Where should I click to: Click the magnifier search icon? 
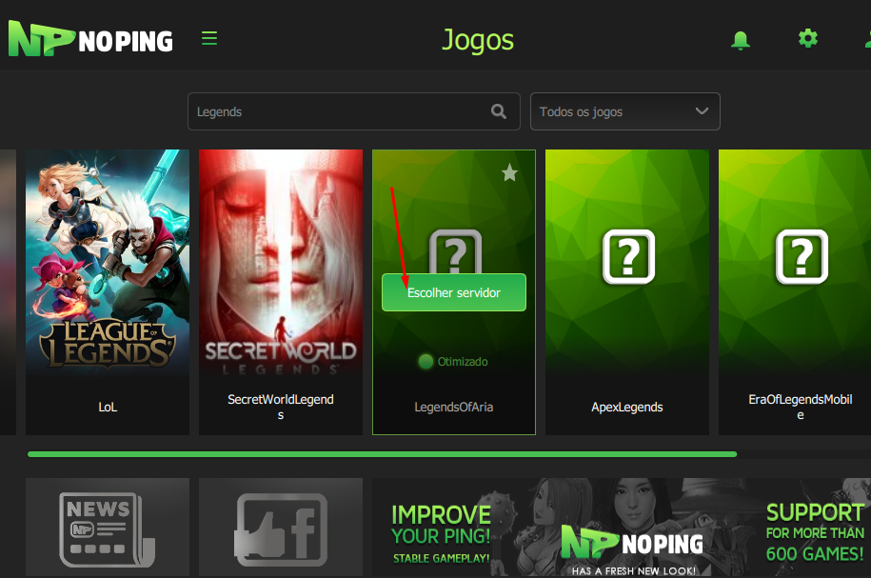point(499,111)
